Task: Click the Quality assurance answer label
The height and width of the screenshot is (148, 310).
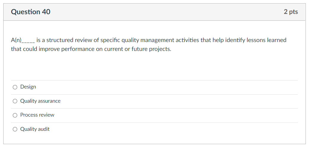Action: [x=40, y=101]
